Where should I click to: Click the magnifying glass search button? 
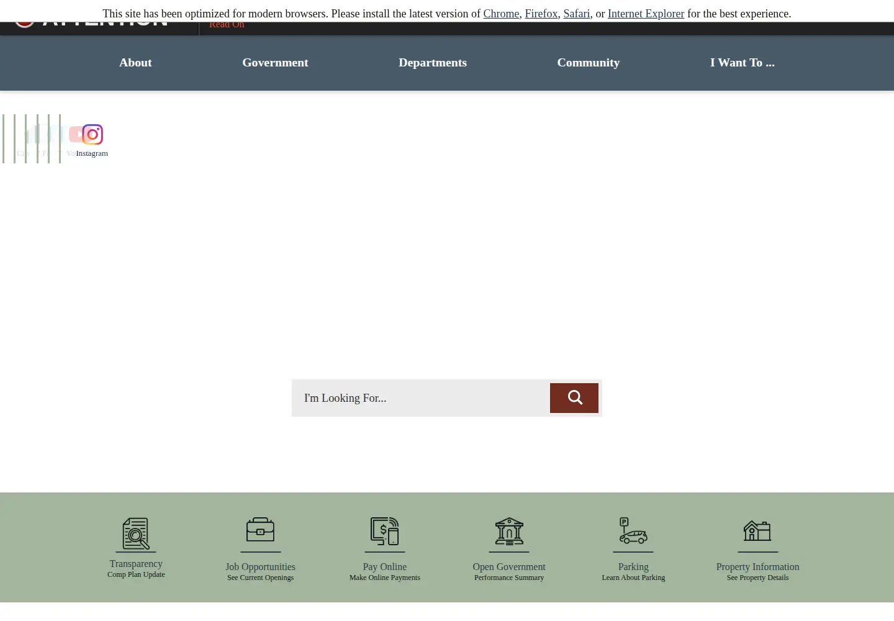tap(574, 398)
